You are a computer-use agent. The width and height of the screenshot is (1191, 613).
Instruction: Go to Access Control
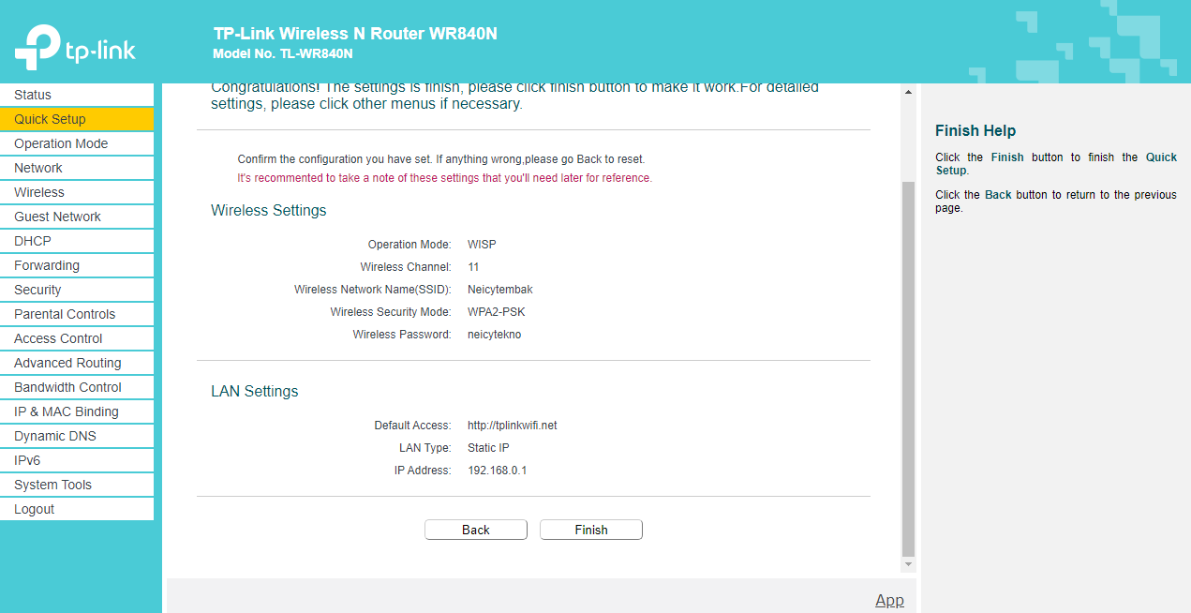point(77,338)
